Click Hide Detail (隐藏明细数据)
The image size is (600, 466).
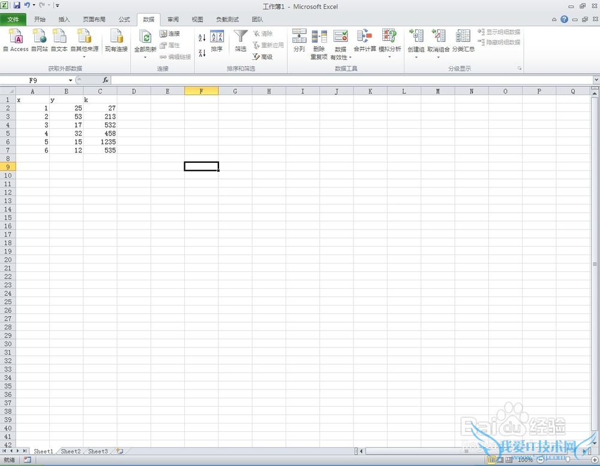point(499,42)
